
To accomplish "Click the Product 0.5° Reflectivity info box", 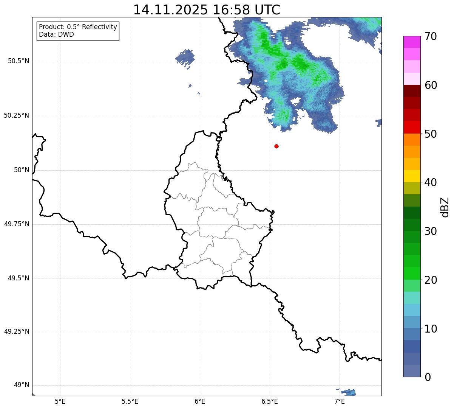I will click(x=78, y=31).
